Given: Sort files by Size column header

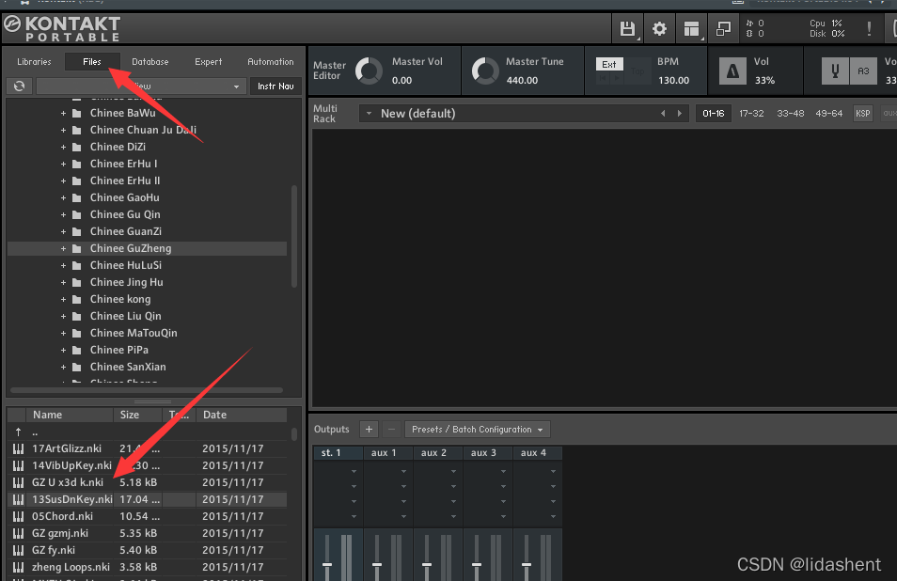Looking at the screenshot, I should coord(138,415).
